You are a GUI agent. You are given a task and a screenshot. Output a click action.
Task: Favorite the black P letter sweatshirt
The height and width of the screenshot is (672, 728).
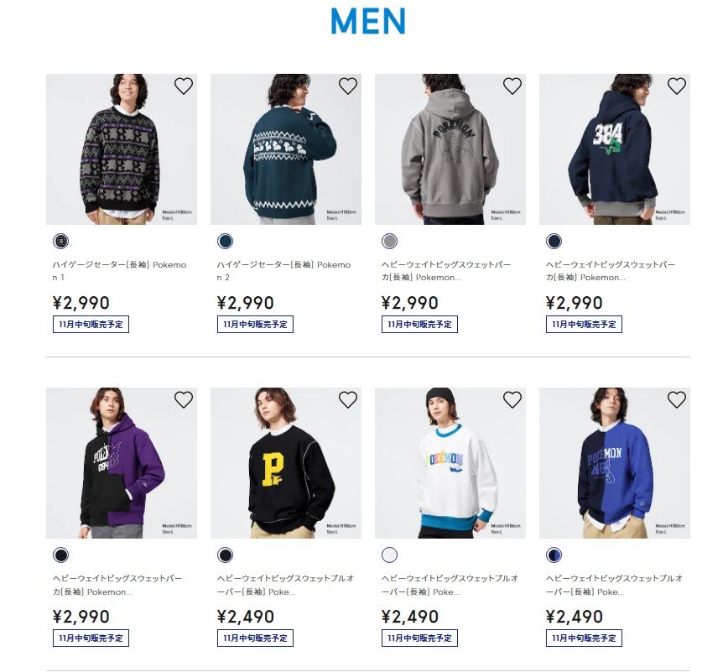(x=348, y=400)
